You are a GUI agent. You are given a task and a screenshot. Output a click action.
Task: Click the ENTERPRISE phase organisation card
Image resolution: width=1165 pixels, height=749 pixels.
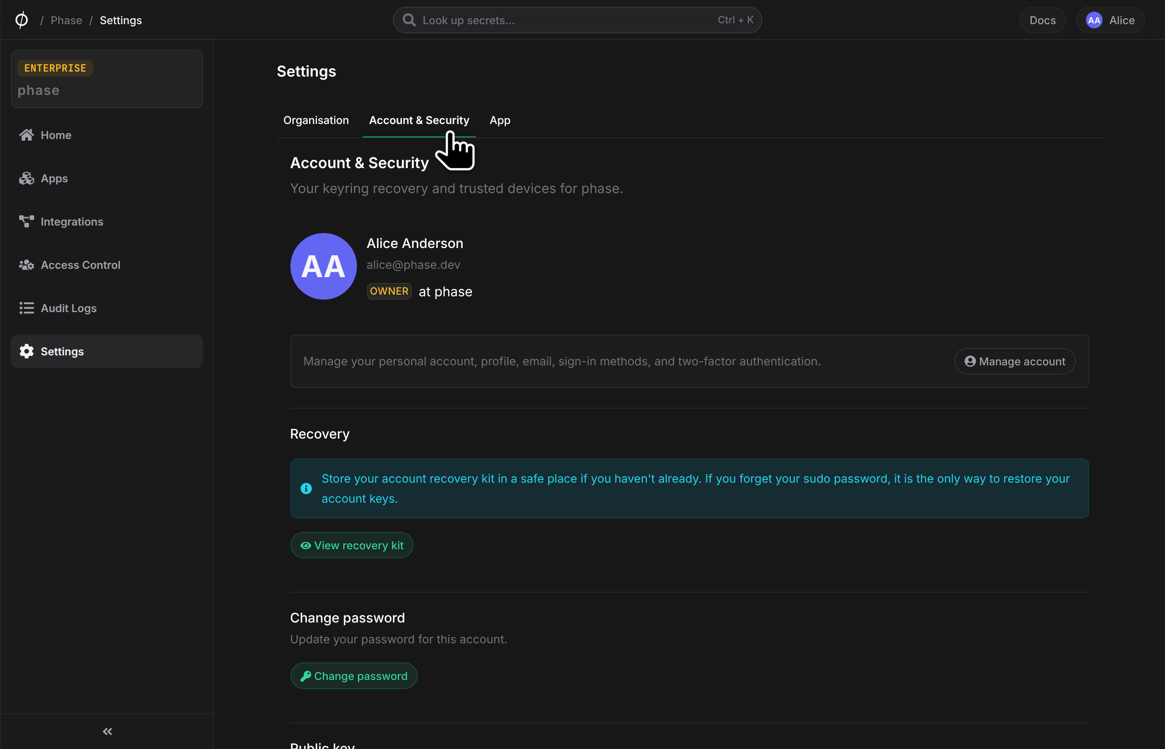click(x=107, y=79)
